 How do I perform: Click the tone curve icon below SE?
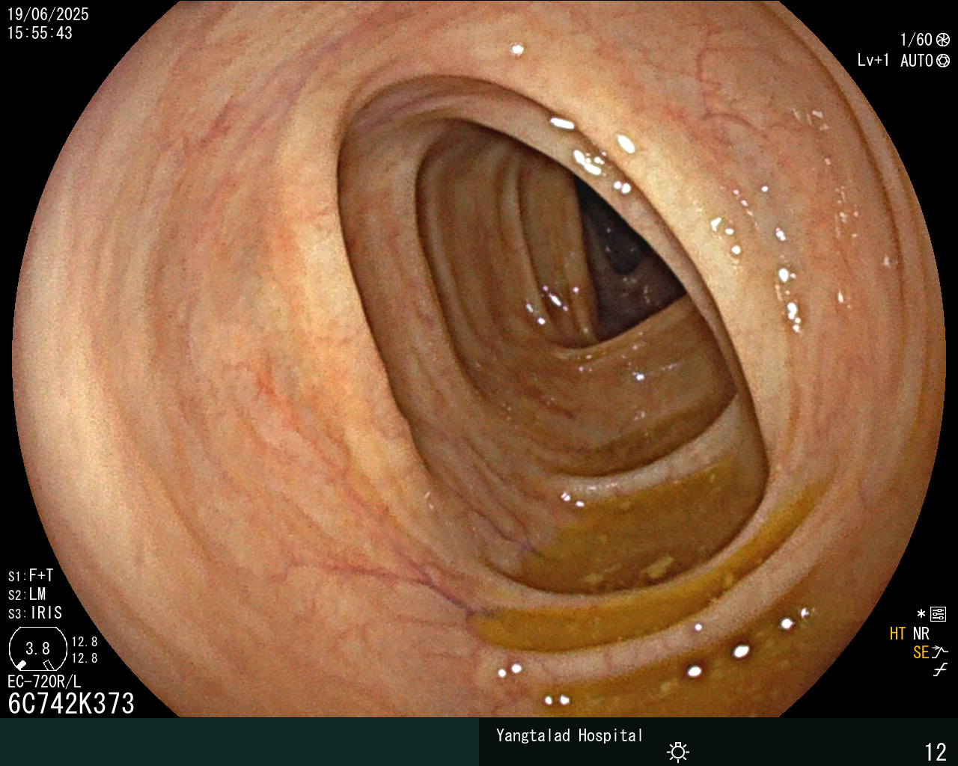(x=940, y=671)
